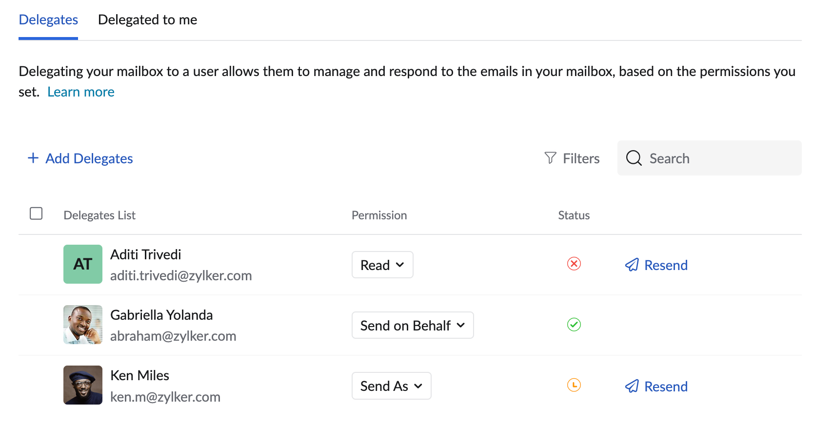Select the Delegates tab
This screenshot has width=834, height=426.
click(48, 19)
